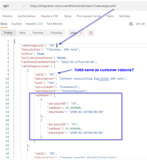The width and height of the screenshot is (147, 160).
Task: Click the revisionID "79" line
Action: [63, 124]
